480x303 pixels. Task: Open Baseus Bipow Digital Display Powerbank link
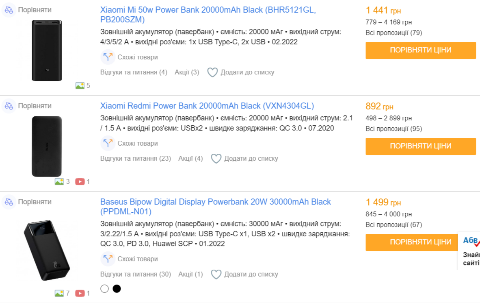pos(215,202)
